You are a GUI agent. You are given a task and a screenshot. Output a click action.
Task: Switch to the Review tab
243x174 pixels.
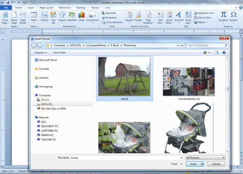tap(95, 7)
